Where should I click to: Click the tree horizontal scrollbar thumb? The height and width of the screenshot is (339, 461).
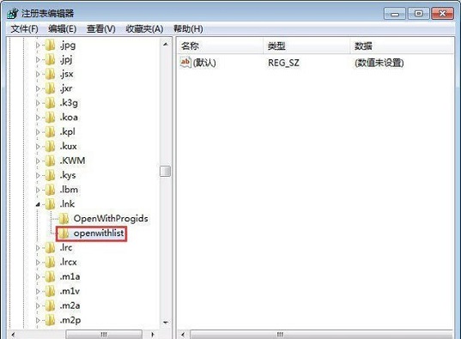point(104,335)
